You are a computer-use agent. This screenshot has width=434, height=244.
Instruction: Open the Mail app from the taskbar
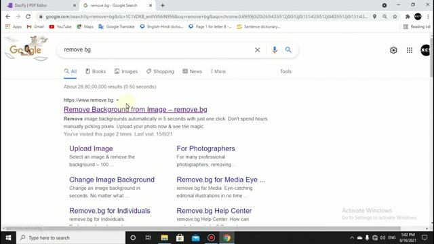[196, 238]
